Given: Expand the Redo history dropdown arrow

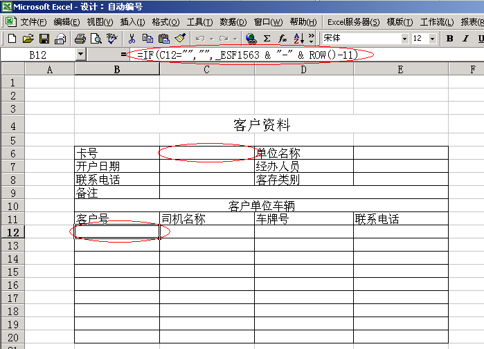Looking at the screenshot, I should click(235, 39).
